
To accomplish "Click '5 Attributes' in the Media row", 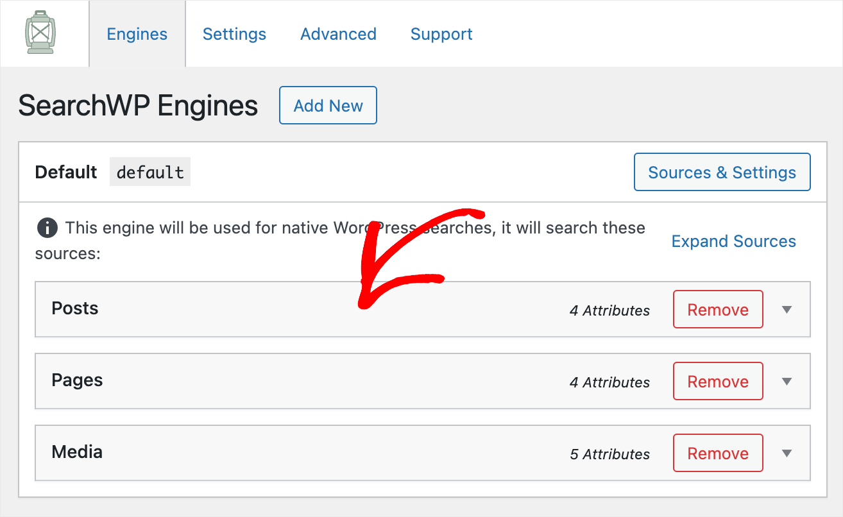I will point(609,454).
